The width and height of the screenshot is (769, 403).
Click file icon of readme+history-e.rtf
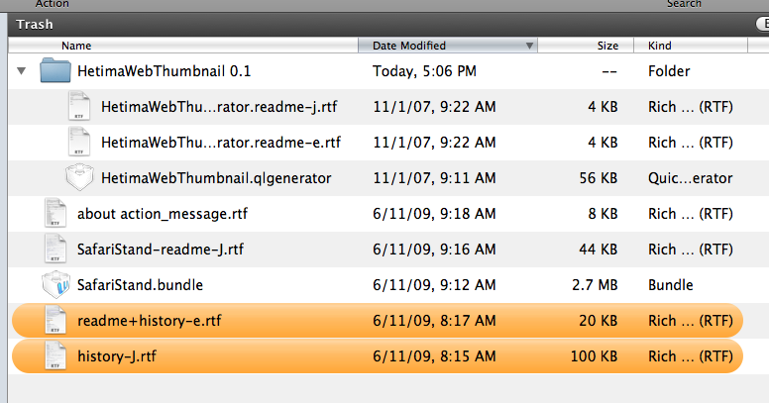pyautogui.click(x=55, y=320)
